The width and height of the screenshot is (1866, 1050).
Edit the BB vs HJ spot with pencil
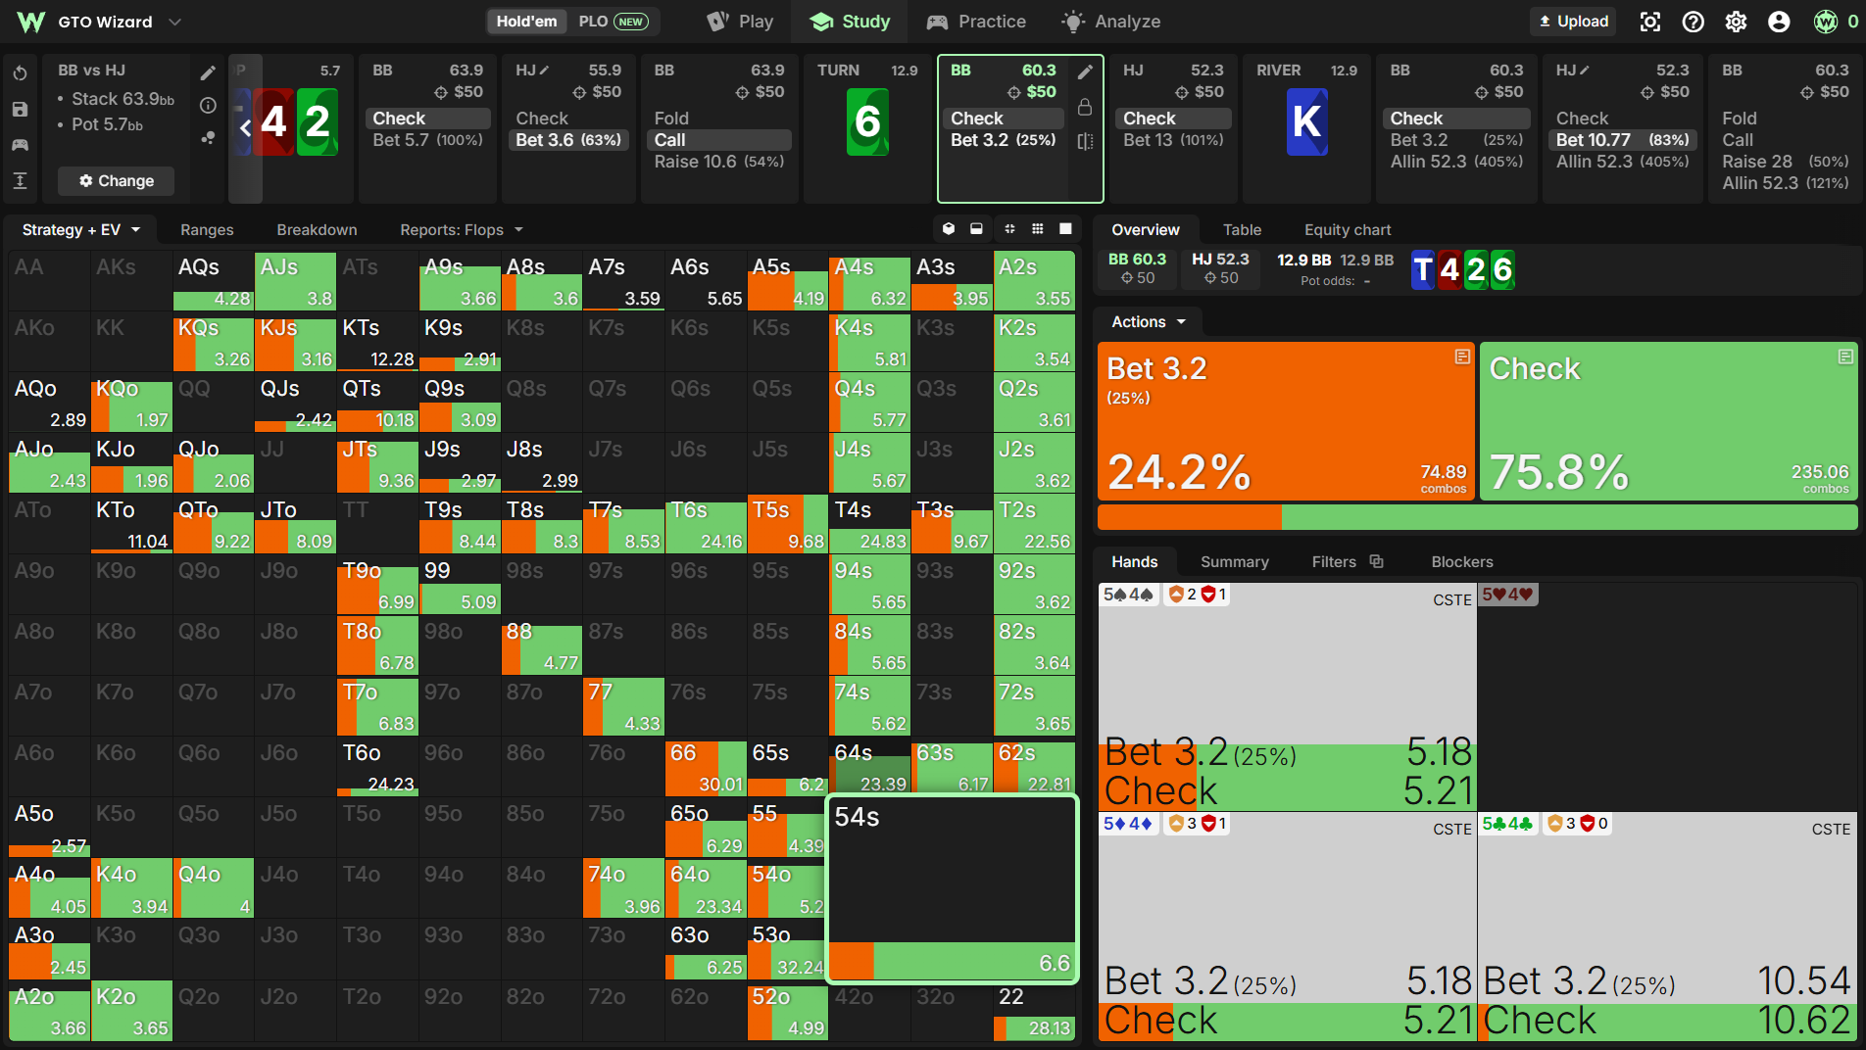click(208, 72)
